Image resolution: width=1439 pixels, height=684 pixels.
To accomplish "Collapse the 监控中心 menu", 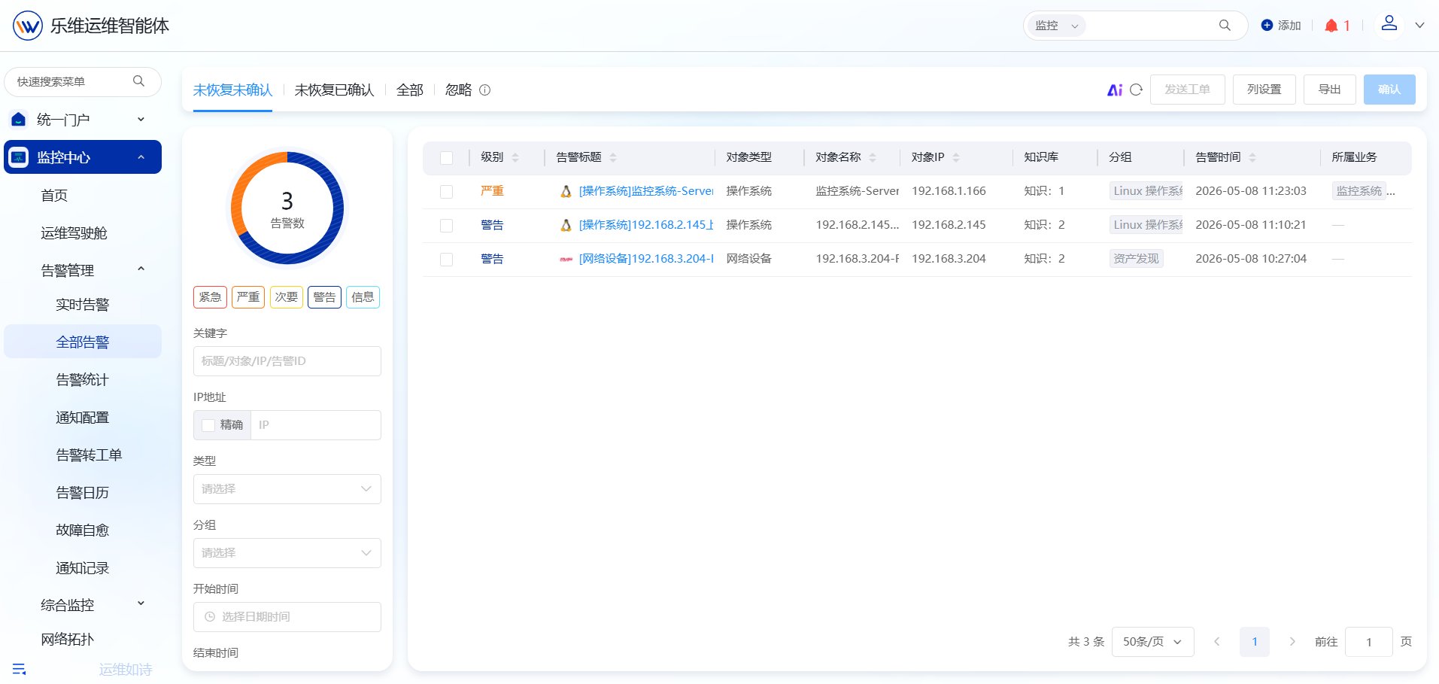I will (x=141, y=157).
